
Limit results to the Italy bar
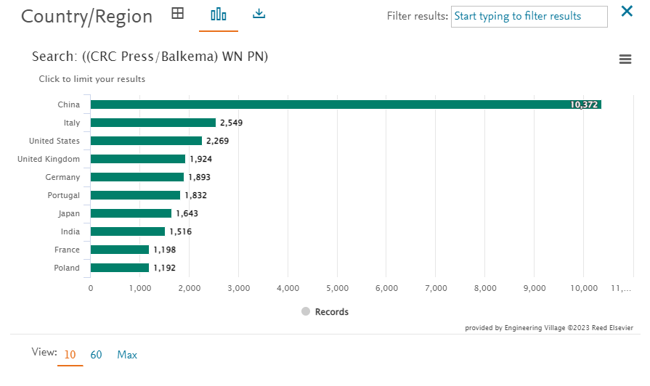(153, 123)
